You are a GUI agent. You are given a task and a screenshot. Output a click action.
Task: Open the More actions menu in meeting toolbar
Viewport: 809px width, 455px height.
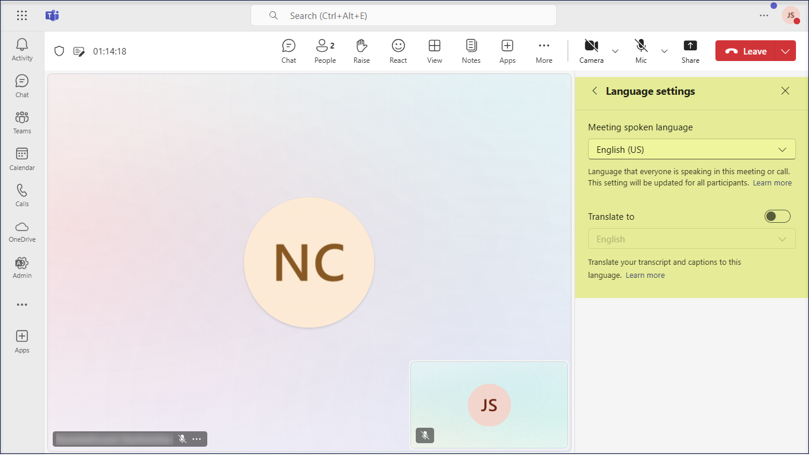tap(544, 51)
